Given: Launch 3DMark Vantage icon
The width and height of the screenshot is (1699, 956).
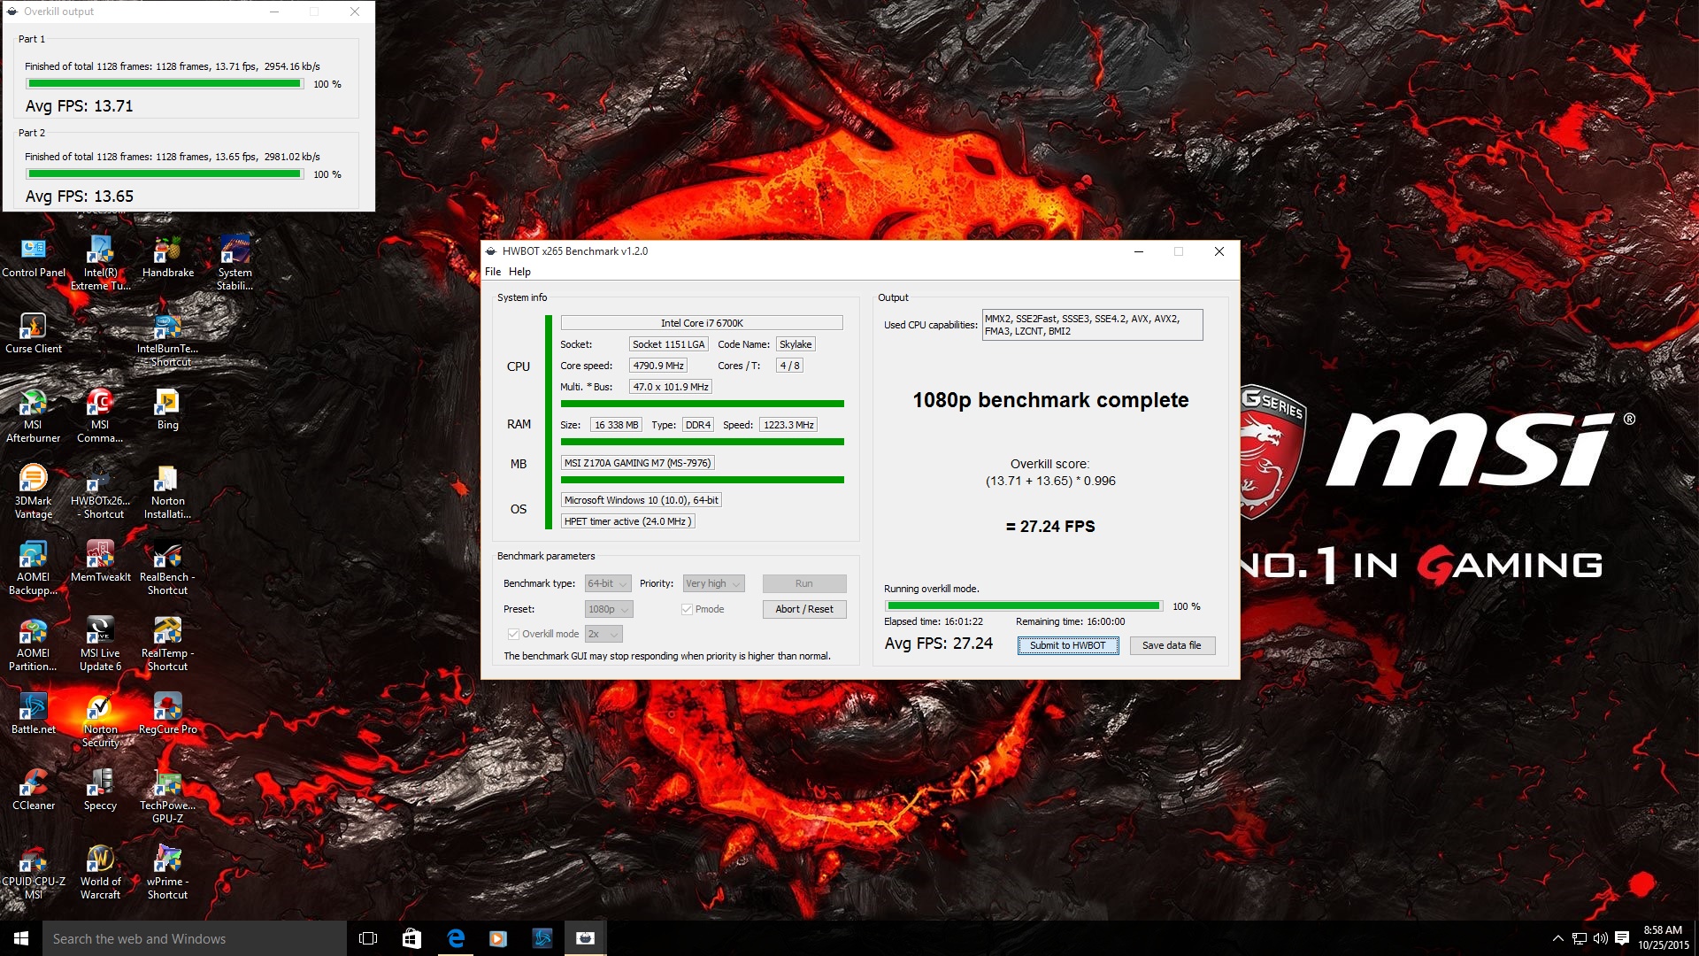Looking at the screenshot, I should point(34,491).
